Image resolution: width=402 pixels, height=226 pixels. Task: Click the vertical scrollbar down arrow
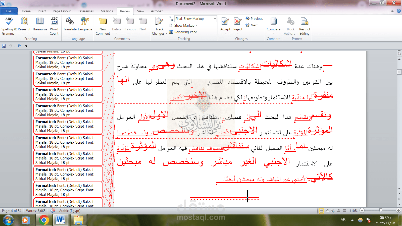tap(399, 188)
